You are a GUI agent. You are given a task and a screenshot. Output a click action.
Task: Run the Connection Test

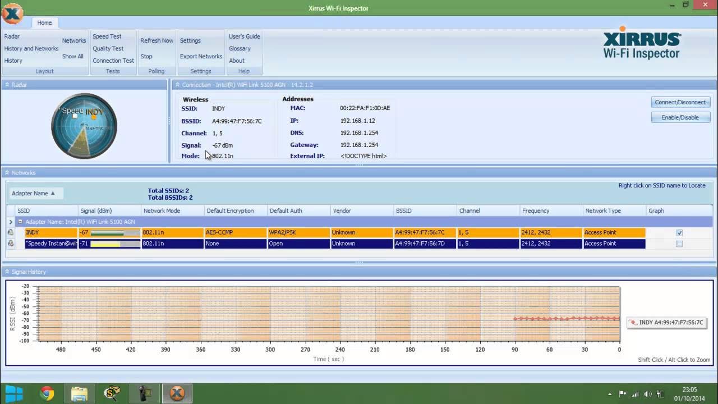point(113,61)
